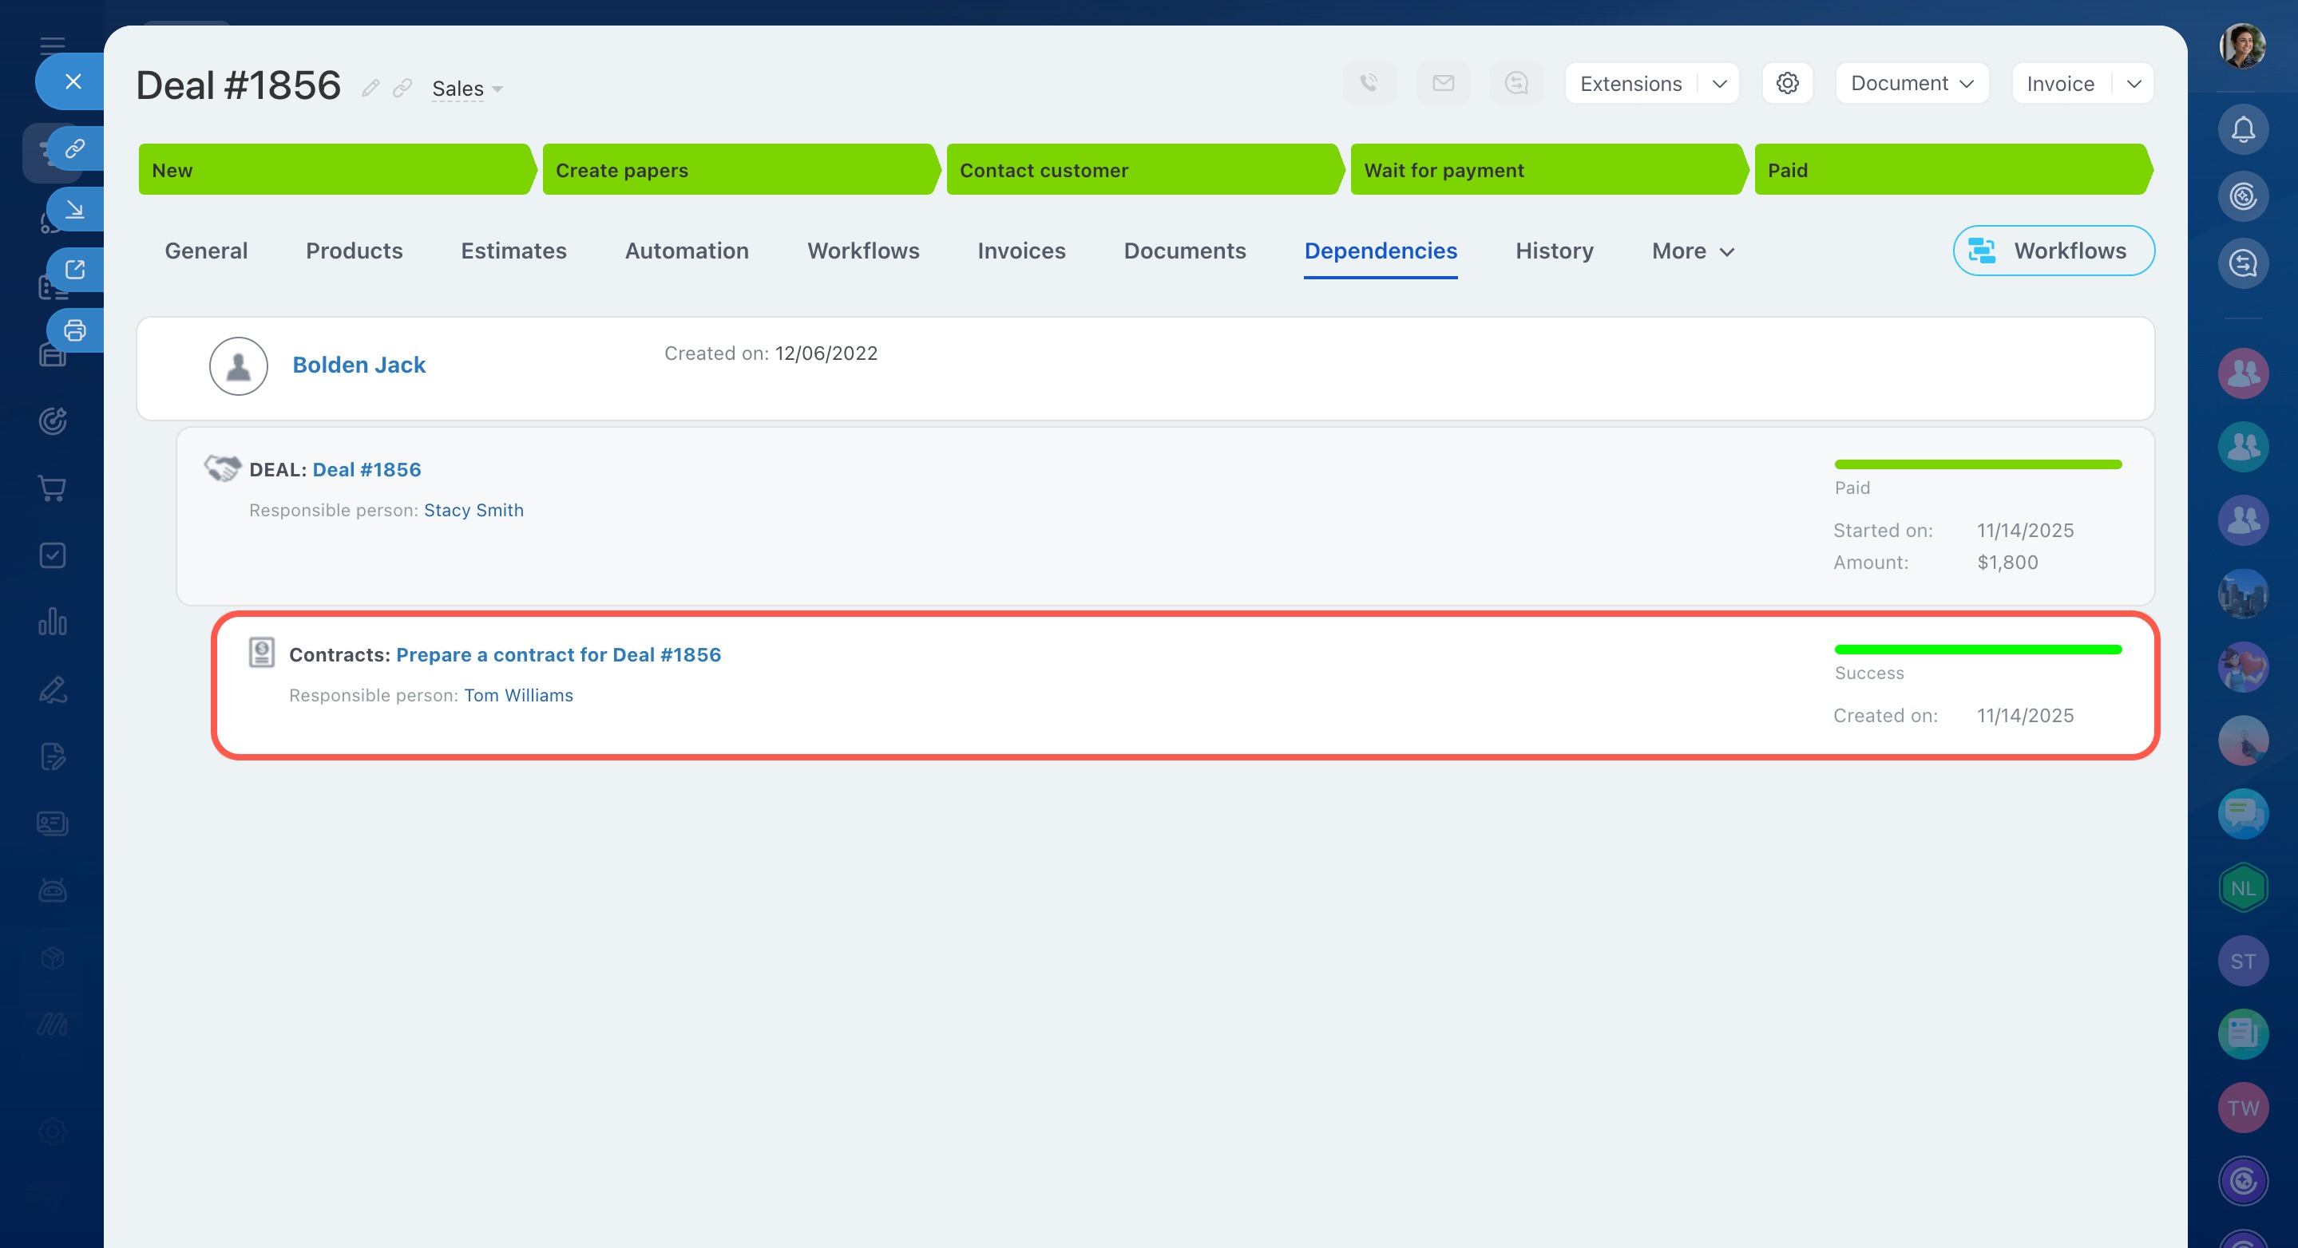Open the header chat icon next to envelope
2298x1248 pixels.
coord(1515,83)
